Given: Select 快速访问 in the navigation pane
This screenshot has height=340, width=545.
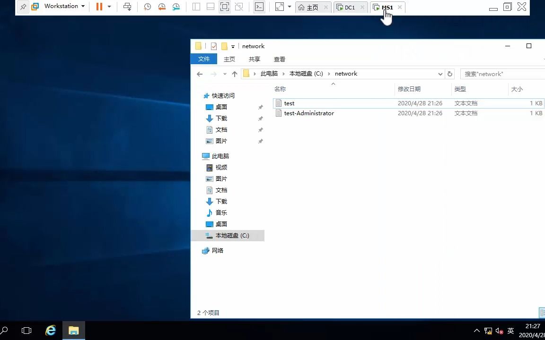Looking at the screenshot, I should [223, 96].
